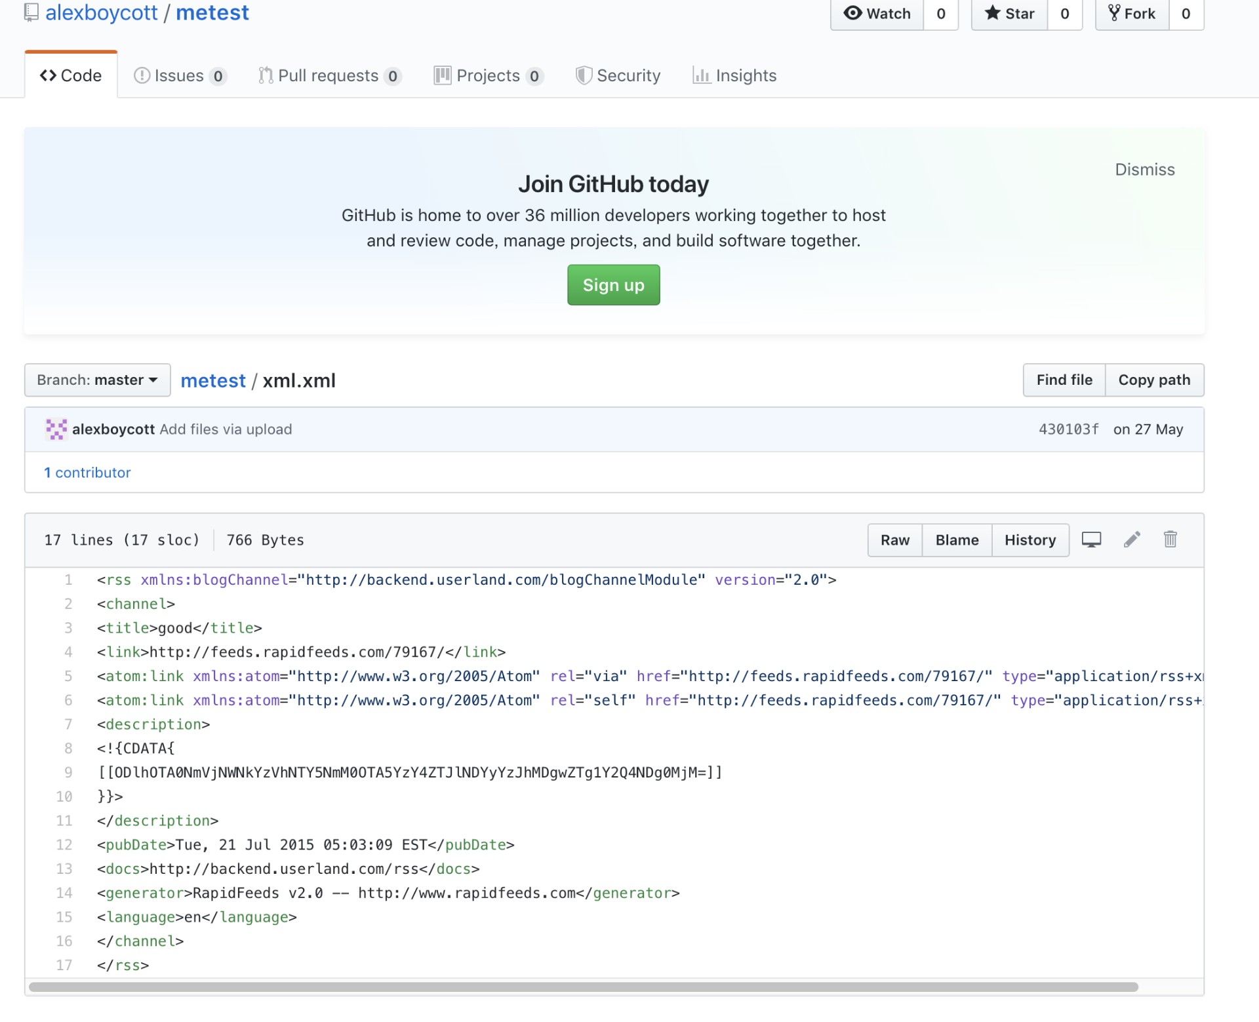Open the Issues tab

(180, 76)
